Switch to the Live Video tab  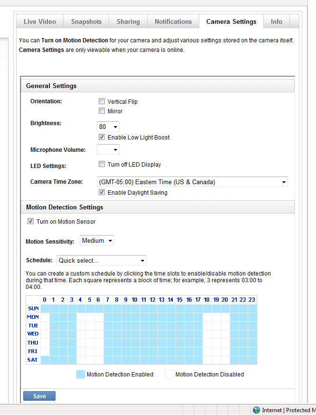tap(40, 21)
